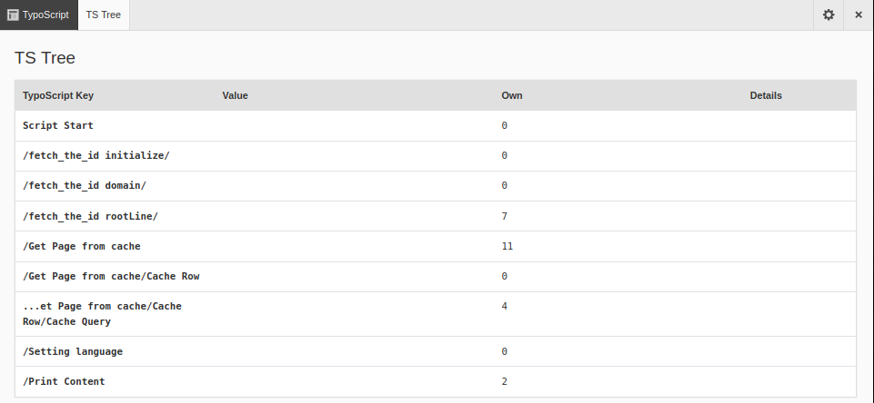Image resolution: width=874 pixels, height=403 pixels.
Task: Click the TS Tree page heading
Action: [x=45, y=58]
